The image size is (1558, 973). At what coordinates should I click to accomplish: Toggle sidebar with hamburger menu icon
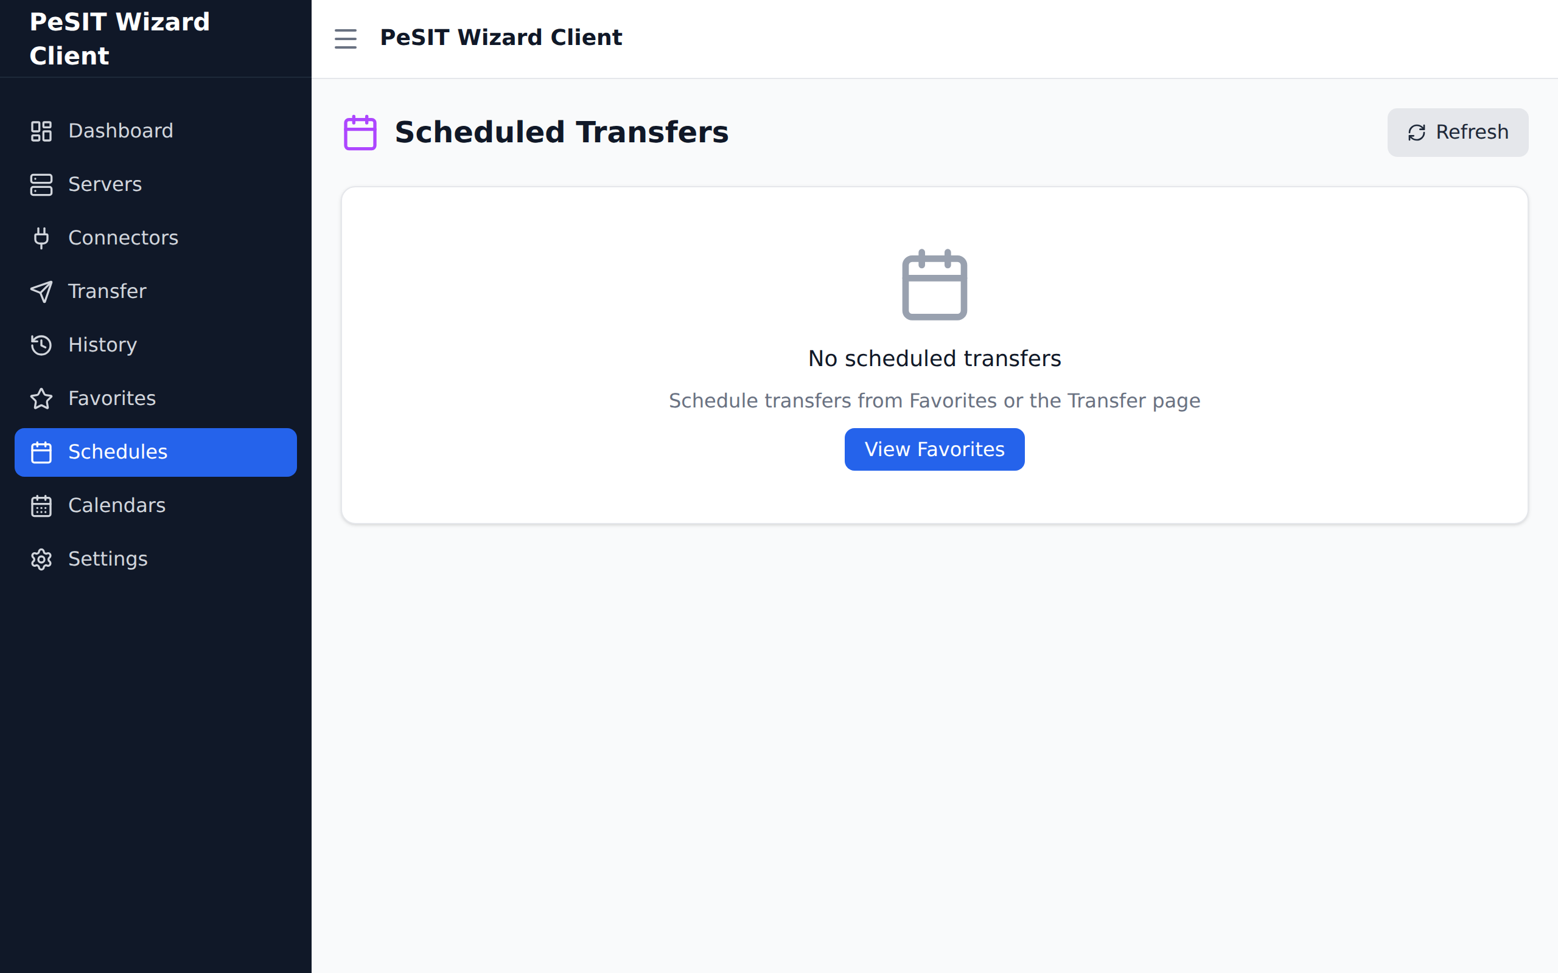click(346, 38)
